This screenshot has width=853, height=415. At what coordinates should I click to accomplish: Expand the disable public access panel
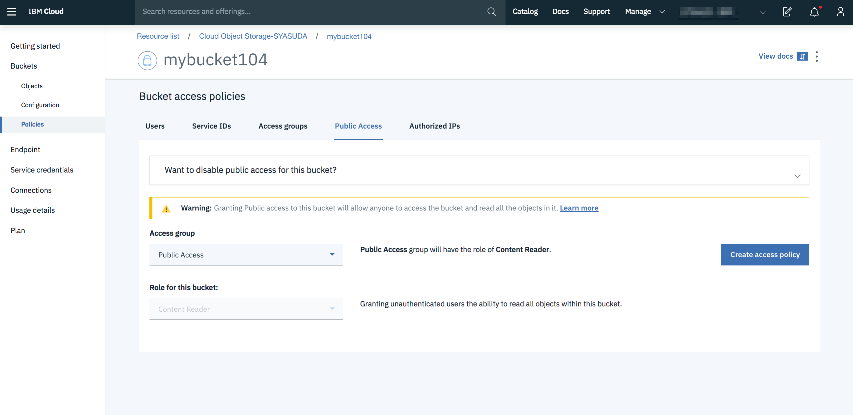[x=479, y=170]
